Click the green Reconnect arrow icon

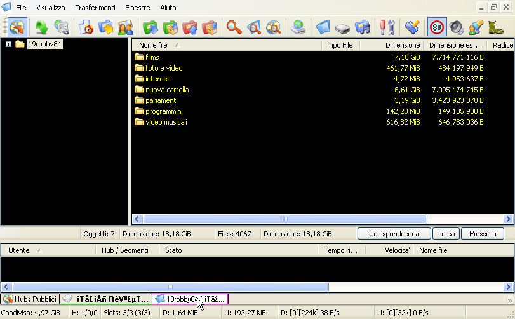(42, 27)
